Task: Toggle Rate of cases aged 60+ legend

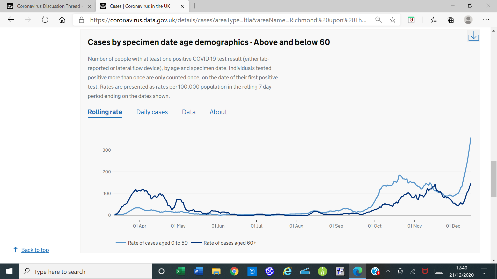Action: click(229, 243)
